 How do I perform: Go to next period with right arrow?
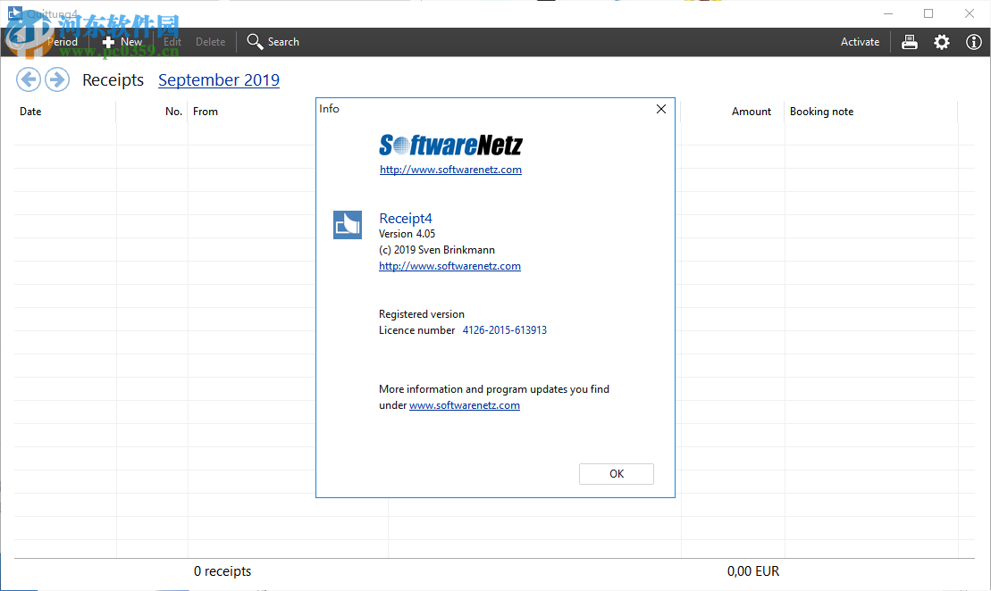[x=56, y=79]
